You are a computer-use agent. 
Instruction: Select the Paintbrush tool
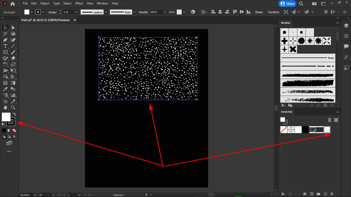click(13, 52)
